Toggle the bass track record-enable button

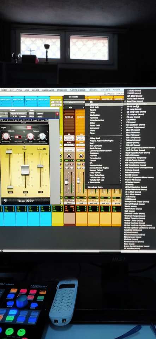point(72,164)
